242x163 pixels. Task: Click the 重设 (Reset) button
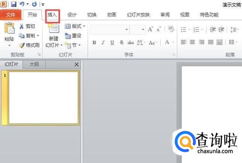[73, 36]
